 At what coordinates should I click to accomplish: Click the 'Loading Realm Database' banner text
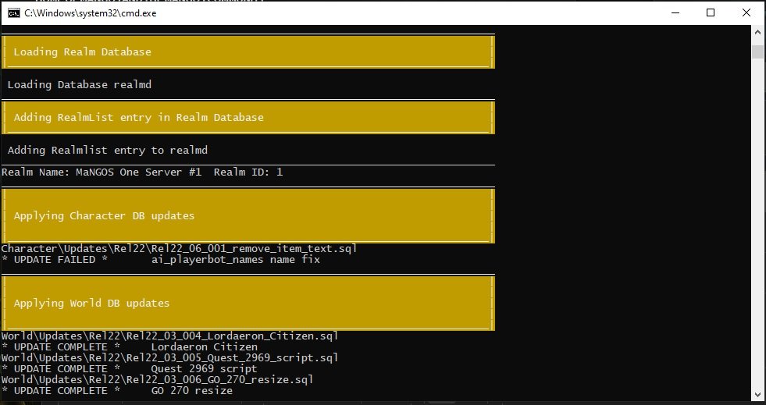[82, 52]
